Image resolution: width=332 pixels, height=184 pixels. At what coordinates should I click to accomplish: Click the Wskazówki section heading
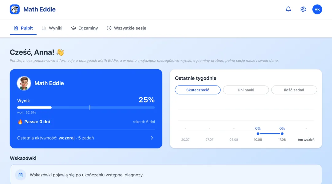23,158
